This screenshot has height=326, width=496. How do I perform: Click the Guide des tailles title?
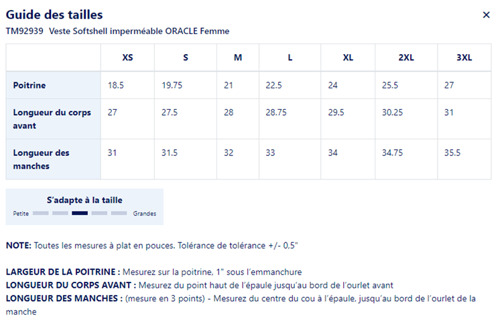54,15
